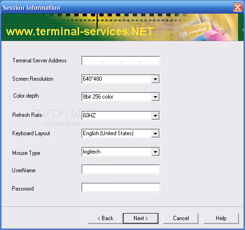The image size is (245, 230).
Task: Click the UserName label
Action: pos(24,170)
